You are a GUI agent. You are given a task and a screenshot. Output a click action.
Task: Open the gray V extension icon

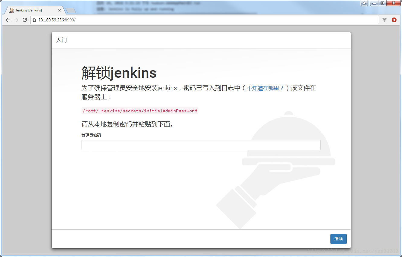(x=384, y=20)
